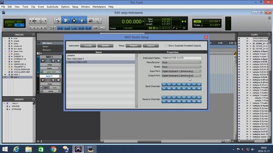Click horizontal zoom-out left arrow button

pos(30,21)
